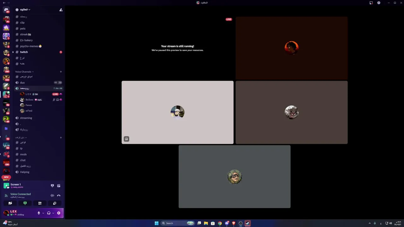Viewport: 404px width, 227px height.
Task: Expand headphones output options arrow
Action: [53, 213]
